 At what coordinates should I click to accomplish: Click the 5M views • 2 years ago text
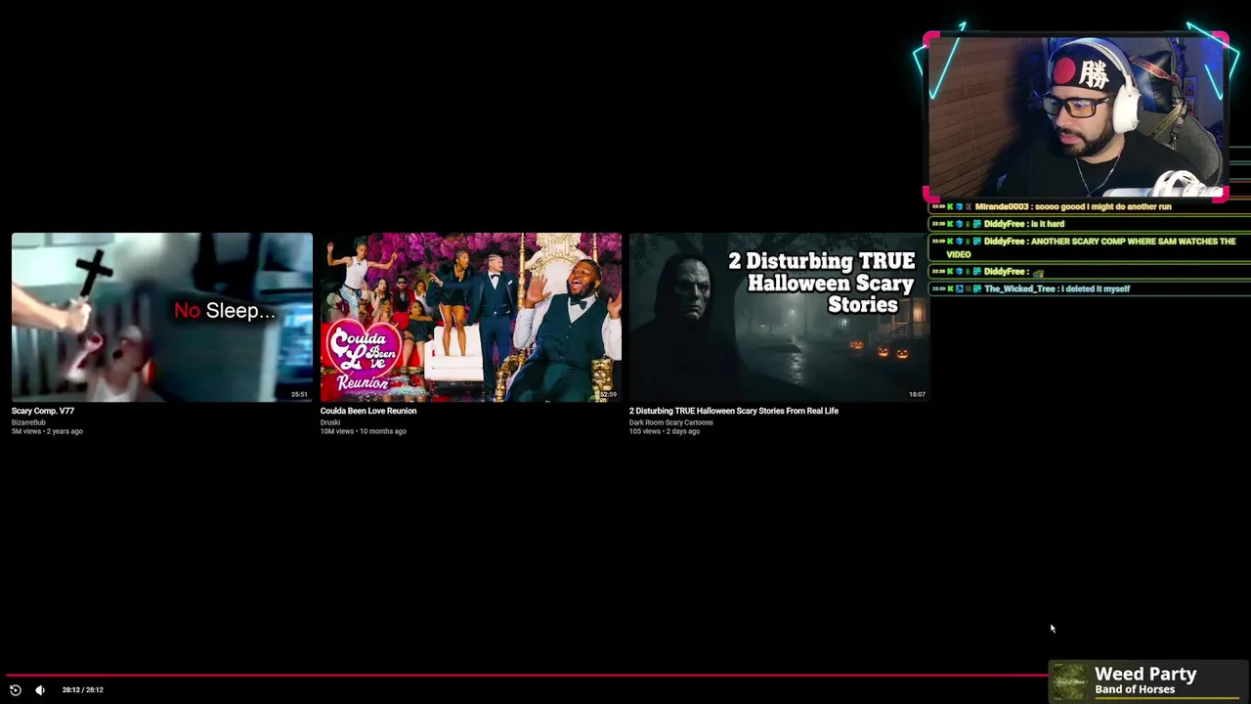point(47,431)
